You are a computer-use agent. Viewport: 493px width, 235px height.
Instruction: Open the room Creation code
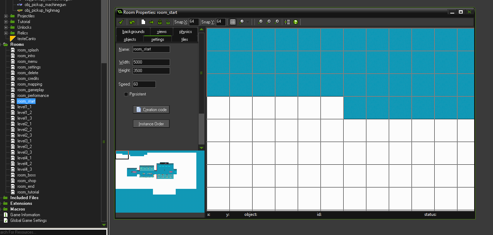click(151, 110)
